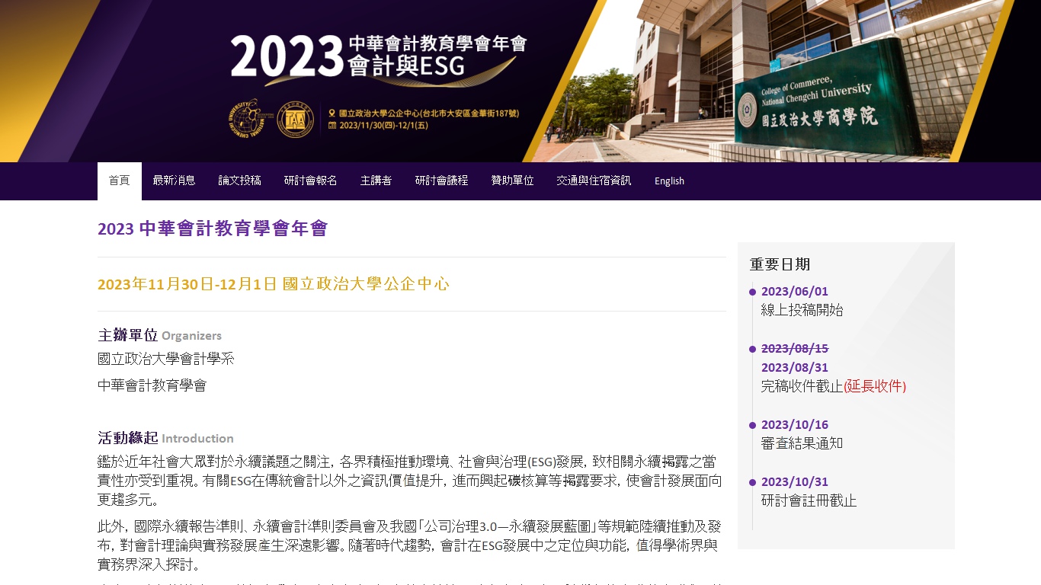
Task: Go to 交通與住宿資訊 page
Action: 594,181
